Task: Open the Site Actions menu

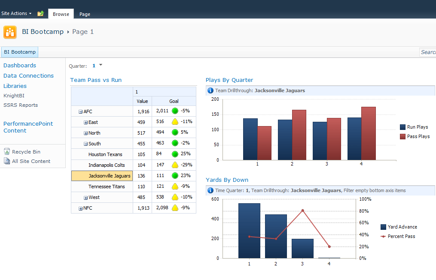Action: click(x=16, y=14)
